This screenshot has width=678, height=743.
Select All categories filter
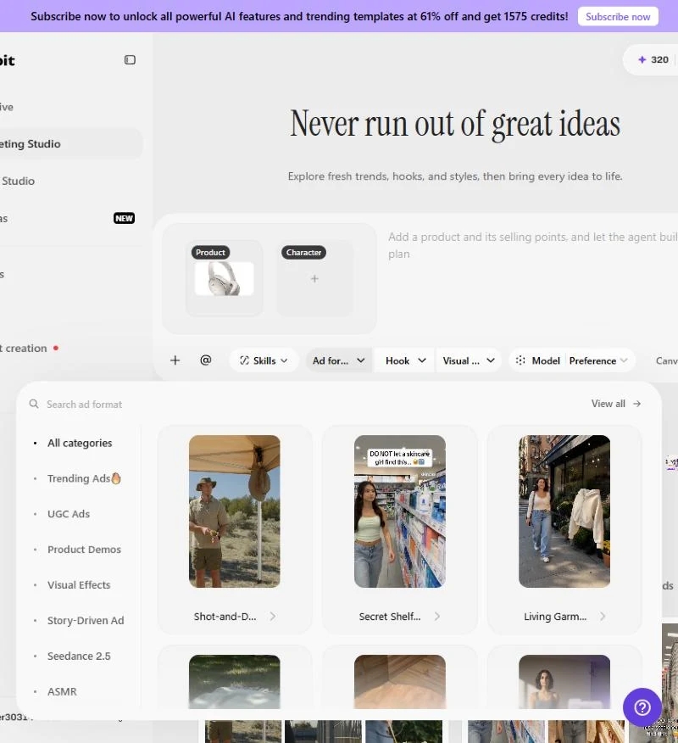tap(80, 443)
